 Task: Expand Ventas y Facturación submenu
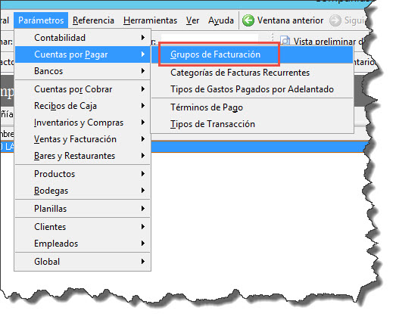83,139
